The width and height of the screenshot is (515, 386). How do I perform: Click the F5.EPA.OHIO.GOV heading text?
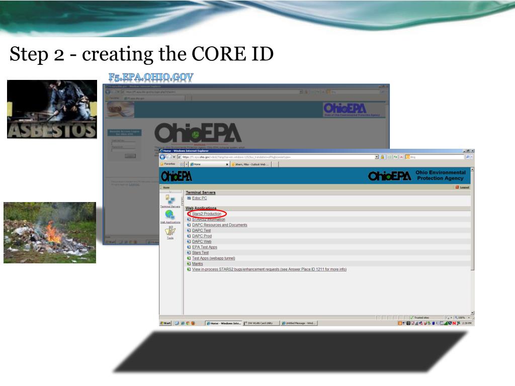151,77
